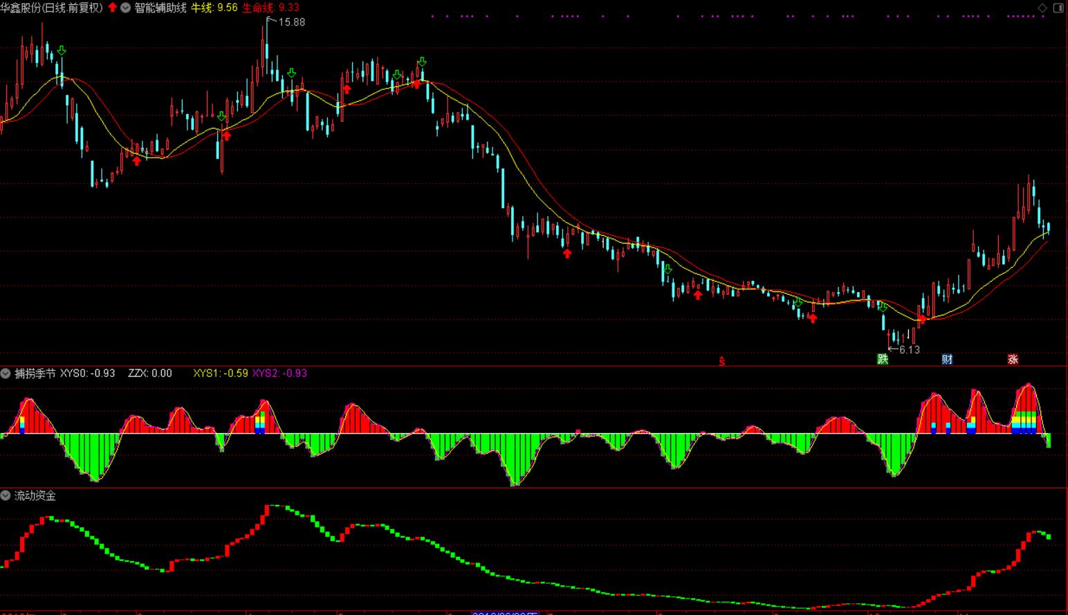
Task: Click the 捕捞季节 indicator name
Action: [x=35, y=374]
